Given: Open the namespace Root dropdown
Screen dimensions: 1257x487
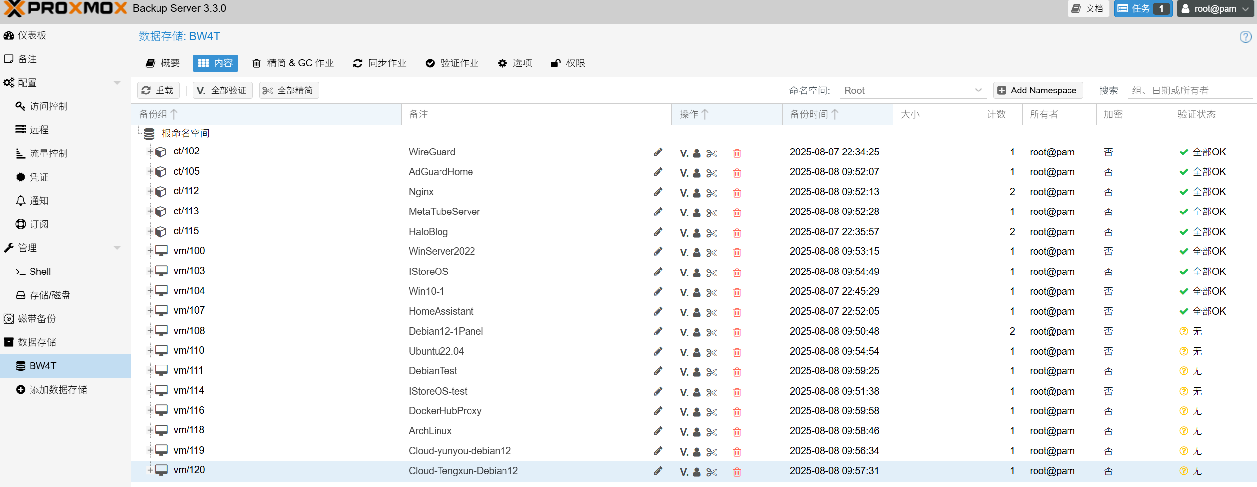Looking at the screenshot, I should [978, 91].
